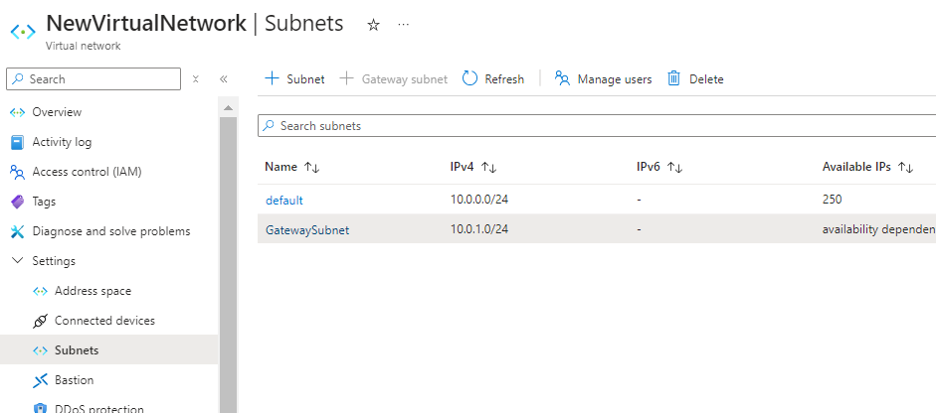Click the Manage users people icon
The image size is (936, 413).
pyautogui.click(x=562, y=78)
